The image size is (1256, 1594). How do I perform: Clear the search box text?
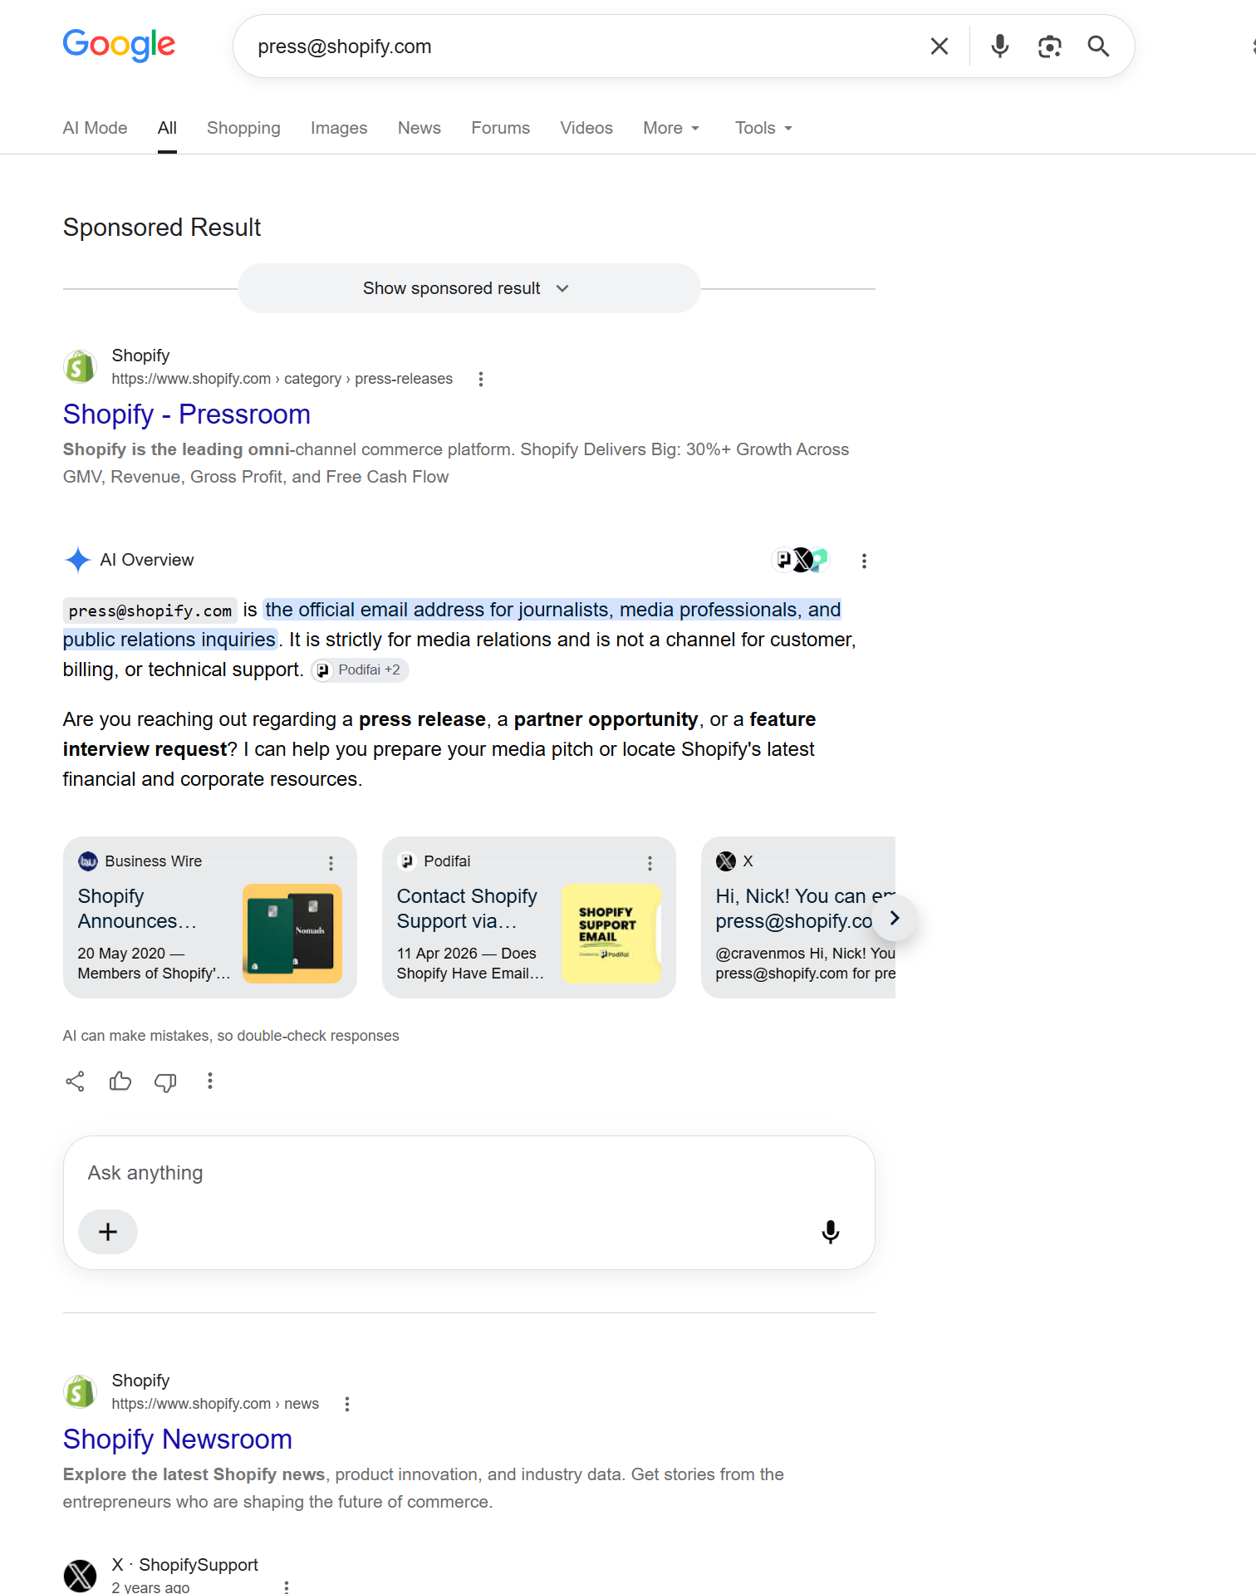point(939,47)
